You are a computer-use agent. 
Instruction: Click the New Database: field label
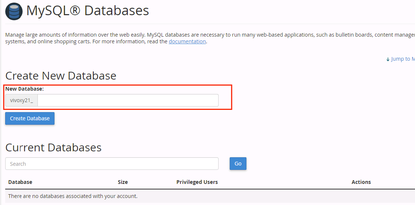(24, 89)
